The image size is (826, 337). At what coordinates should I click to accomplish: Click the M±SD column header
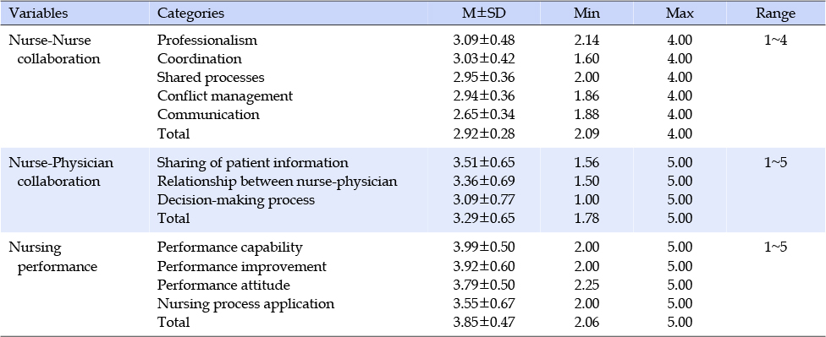point(483,14)
